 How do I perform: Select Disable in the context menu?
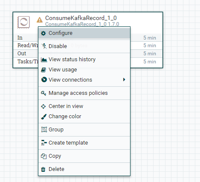tap(84, 46)
